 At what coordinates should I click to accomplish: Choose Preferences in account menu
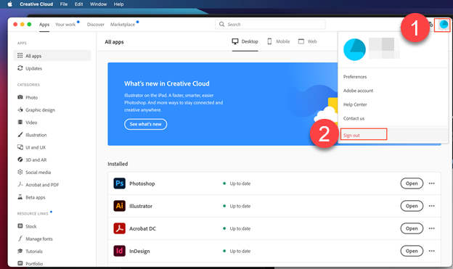(x=355, y=77)
